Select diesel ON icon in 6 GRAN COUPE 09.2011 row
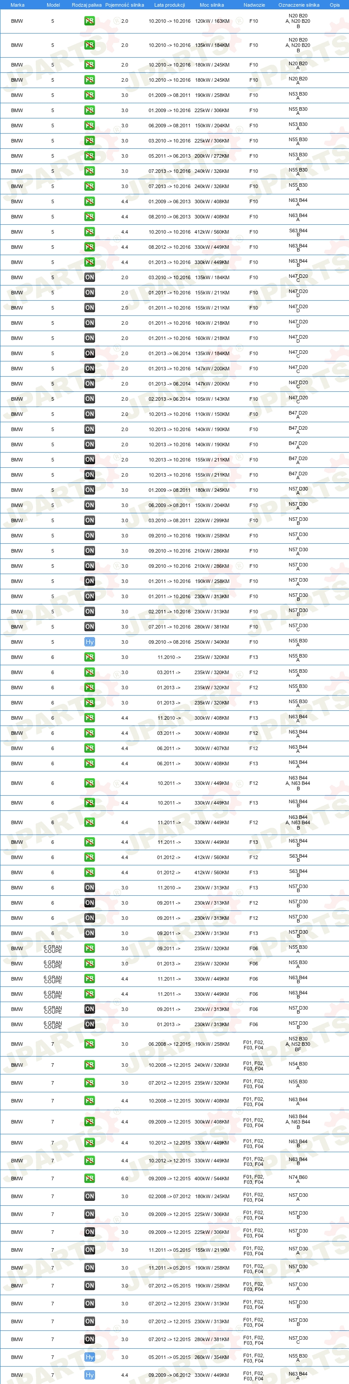 point(89,1009)
